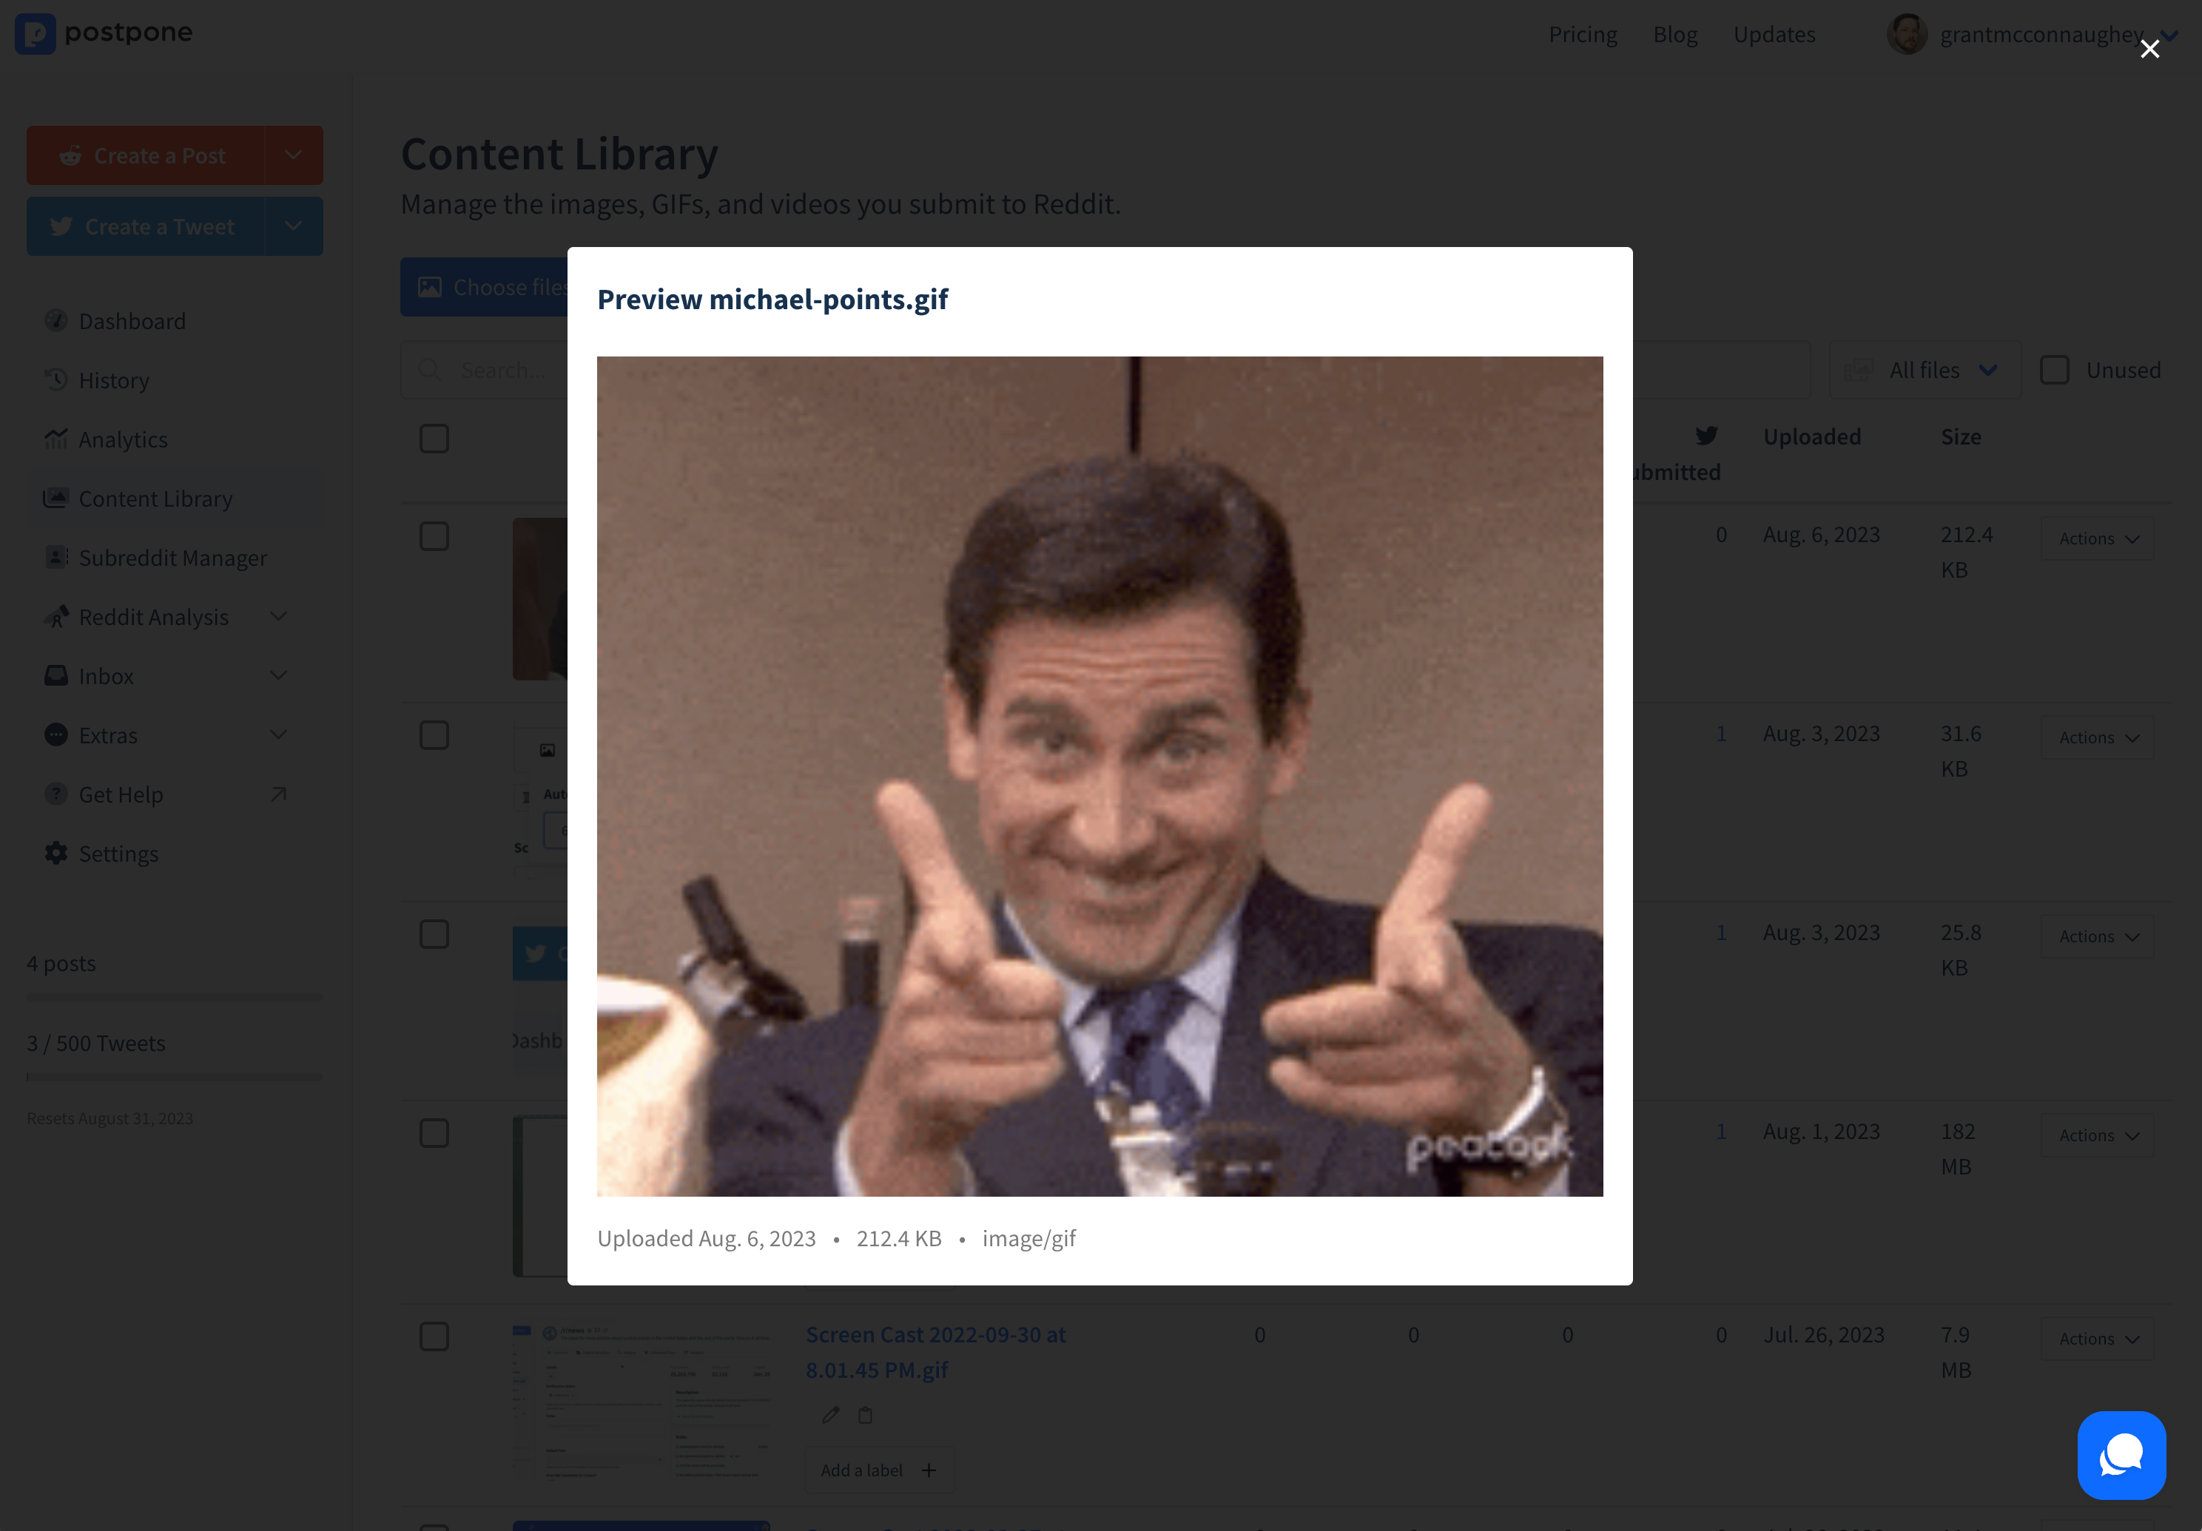Sort by the Uploaded column header
This screenshot has width=2202, height=1531.
pyautogui.click(x=1811, y=436)
